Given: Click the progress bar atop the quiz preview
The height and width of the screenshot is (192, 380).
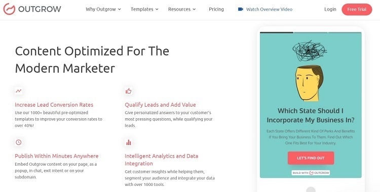Looking at the screenshot, I should point(311,32).
